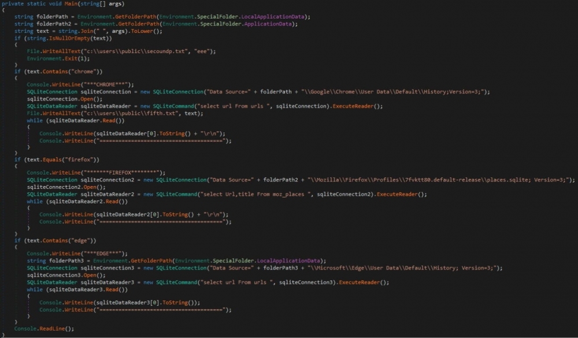Click the Microsoft Edge History path string

(x=403, y=268)
